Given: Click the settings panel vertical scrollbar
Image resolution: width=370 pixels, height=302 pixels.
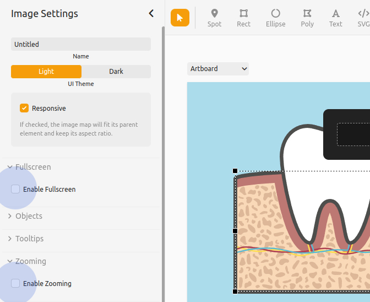Looking at the screenshot, I should coord(163,164).
